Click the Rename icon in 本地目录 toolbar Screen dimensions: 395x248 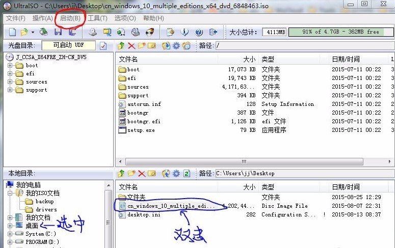(152, 174)
